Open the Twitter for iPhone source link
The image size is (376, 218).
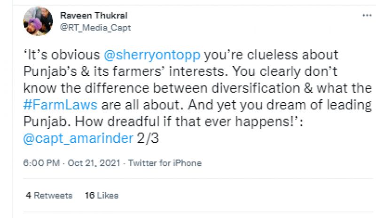[x=164, y=163]
